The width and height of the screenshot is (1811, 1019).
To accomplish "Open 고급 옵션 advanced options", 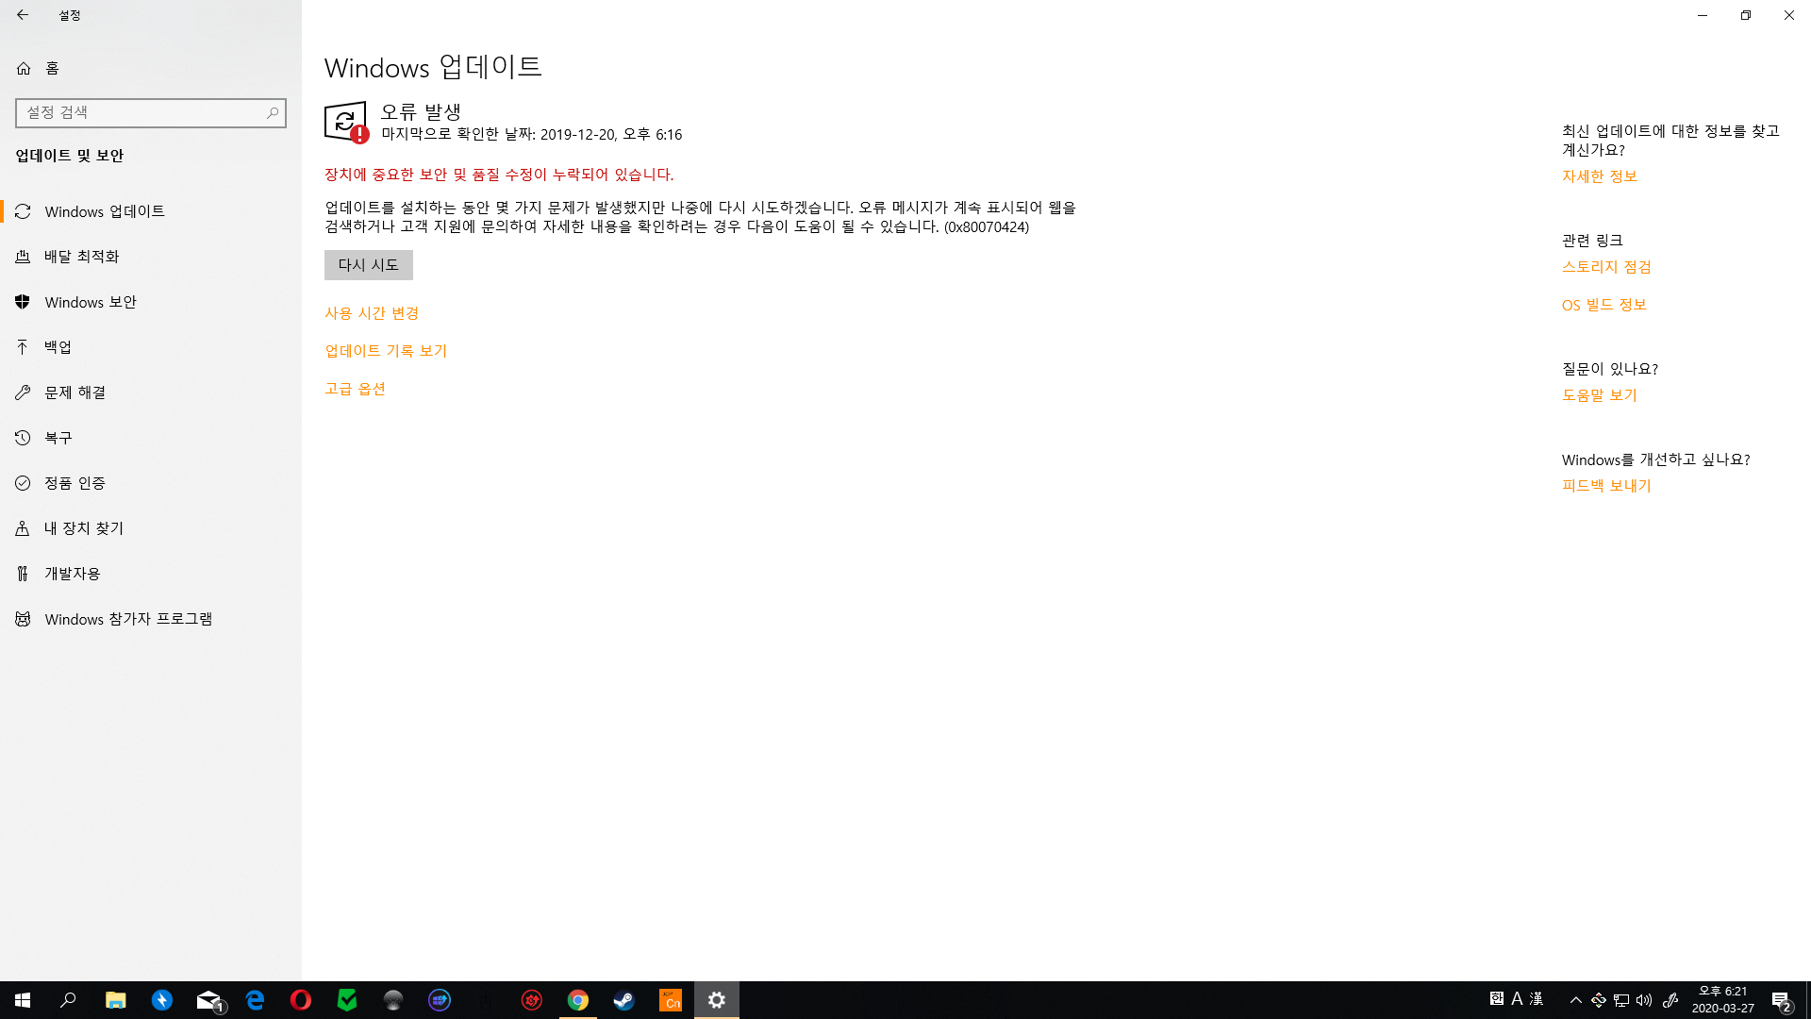I will (355, 389).
